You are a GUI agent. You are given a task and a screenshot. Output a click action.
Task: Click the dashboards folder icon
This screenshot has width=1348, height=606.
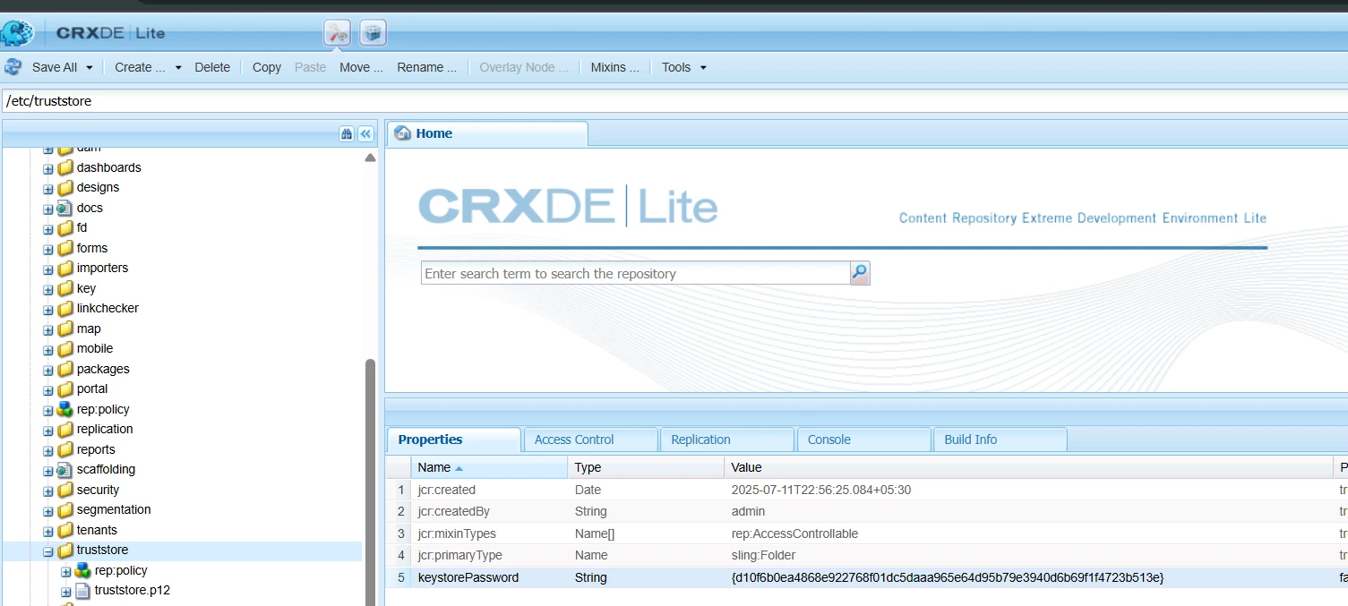65,167
